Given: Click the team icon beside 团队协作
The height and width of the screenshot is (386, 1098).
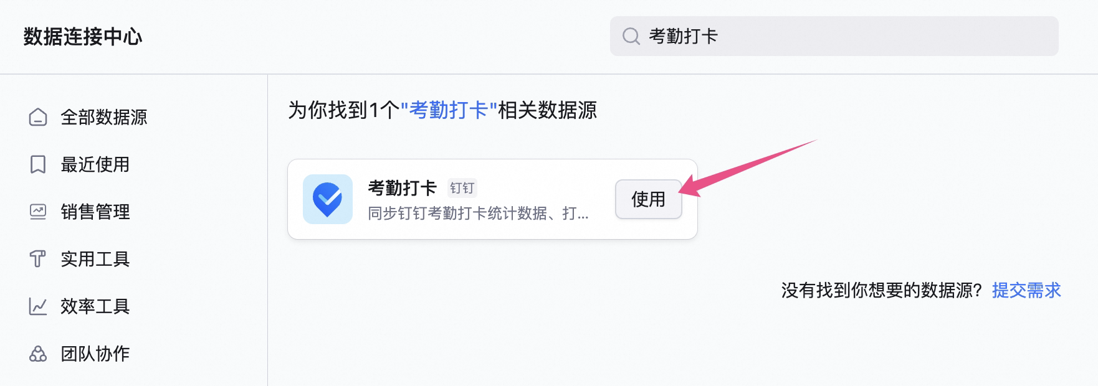Looking at the screenshot, I should tap(38, 354).
